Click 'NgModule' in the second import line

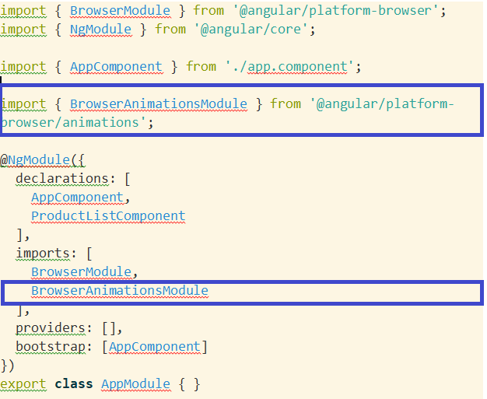(100, 30)
